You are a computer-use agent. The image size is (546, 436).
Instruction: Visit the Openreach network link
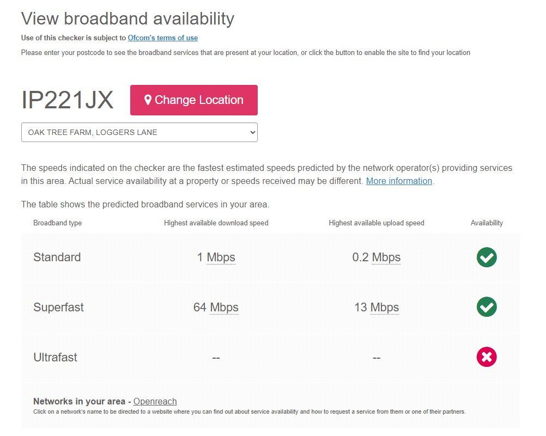click(155, 401)
